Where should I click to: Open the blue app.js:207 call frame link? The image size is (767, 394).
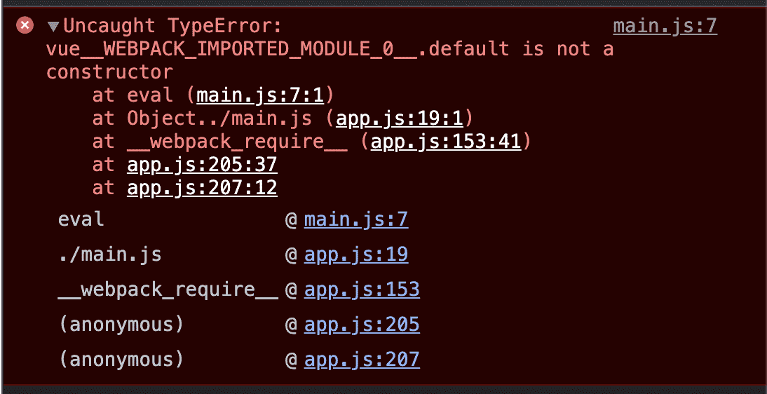pyautogui.click(x=362, y=359)
